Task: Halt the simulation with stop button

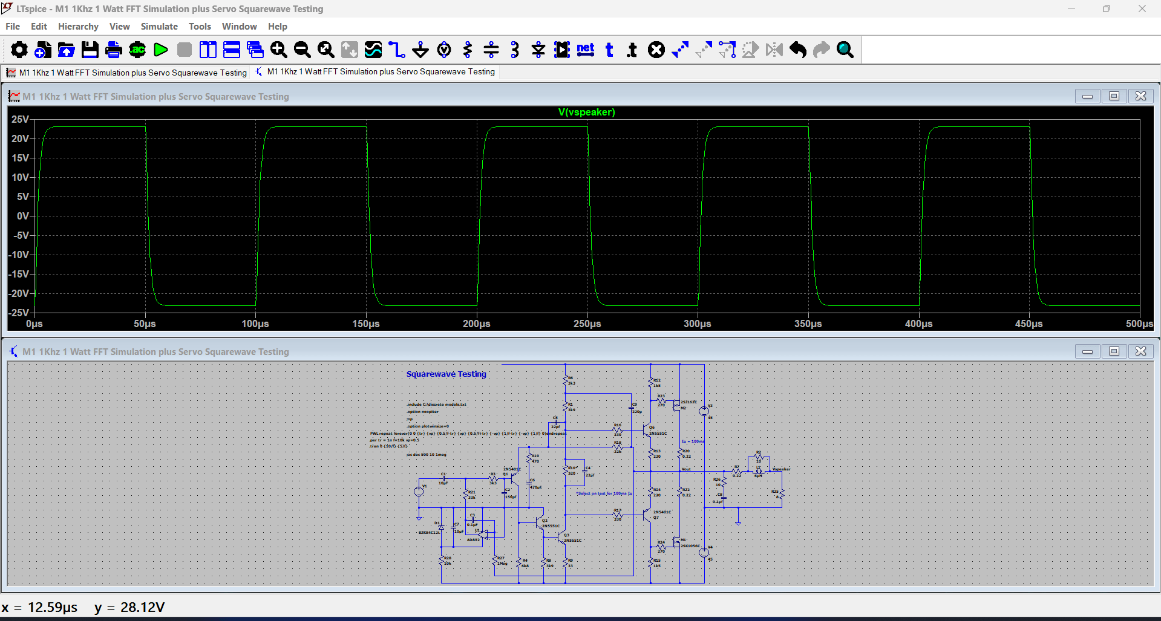Action: coord(185,50)
